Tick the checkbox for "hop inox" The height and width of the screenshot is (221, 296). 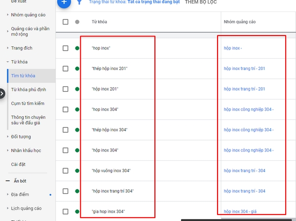[x=65, y=48]
